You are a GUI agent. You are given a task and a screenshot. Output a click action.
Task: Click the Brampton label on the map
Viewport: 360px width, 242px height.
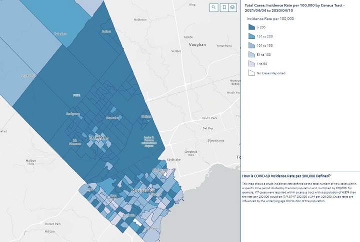coord(98,138)
